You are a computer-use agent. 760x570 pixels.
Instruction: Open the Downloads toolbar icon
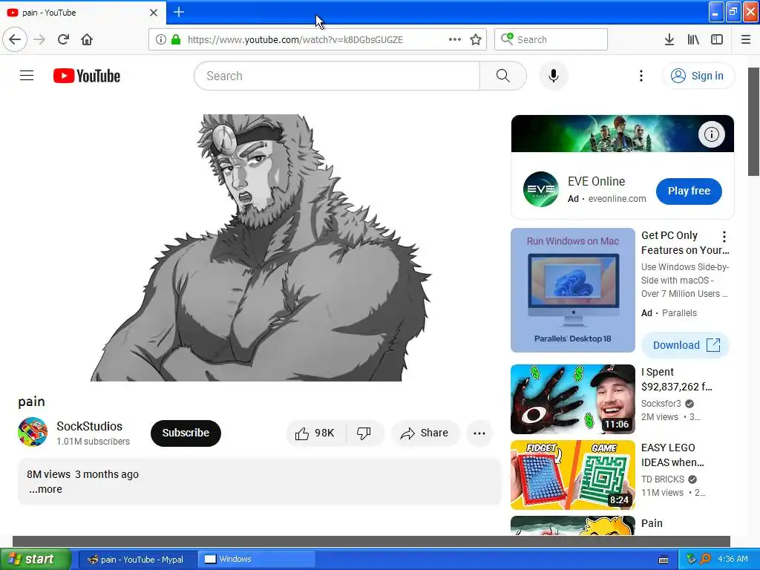[669, 39]
